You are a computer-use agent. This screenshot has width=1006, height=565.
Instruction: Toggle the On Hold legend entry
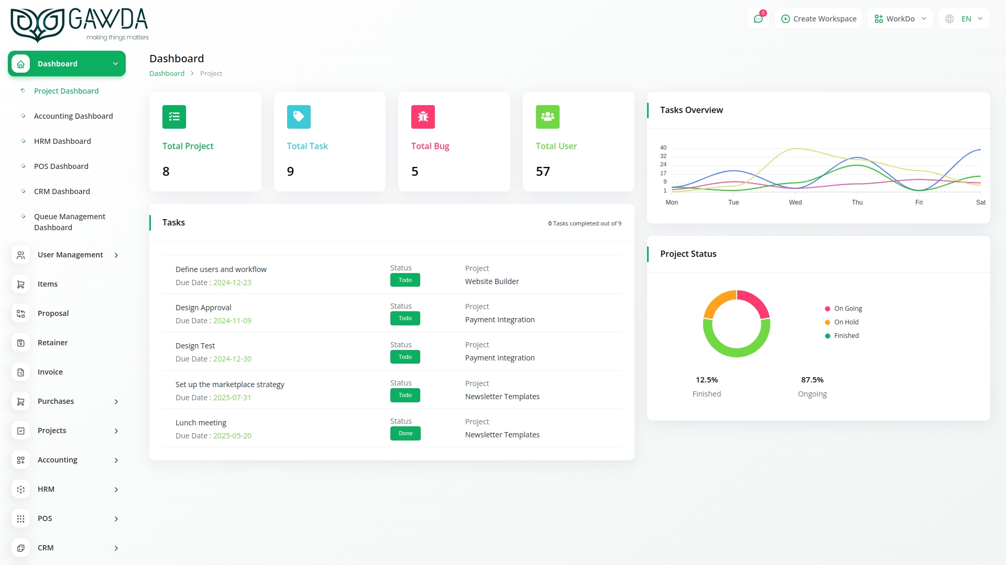click(842, 322)
